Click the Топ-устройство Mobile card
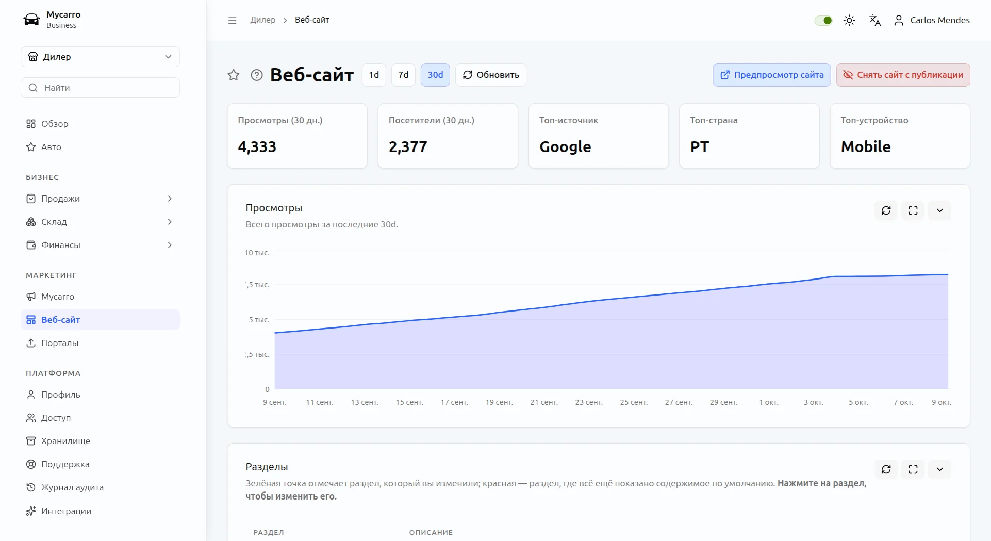This screenshot has width=991, height=541. pos(900,136)
